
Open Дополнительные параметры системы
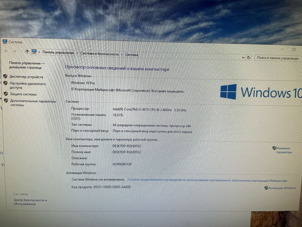tap(33, 103)
